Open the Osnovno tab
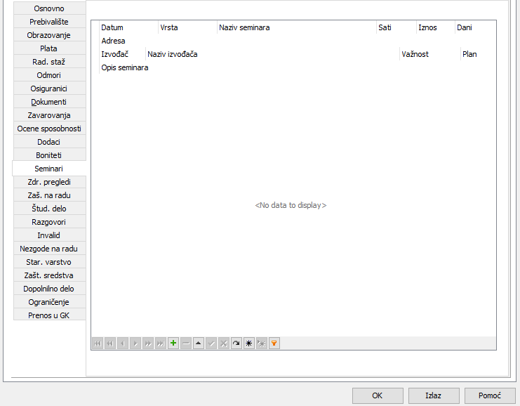This screenshot has height=406, width=520. (x=49, y=8)
